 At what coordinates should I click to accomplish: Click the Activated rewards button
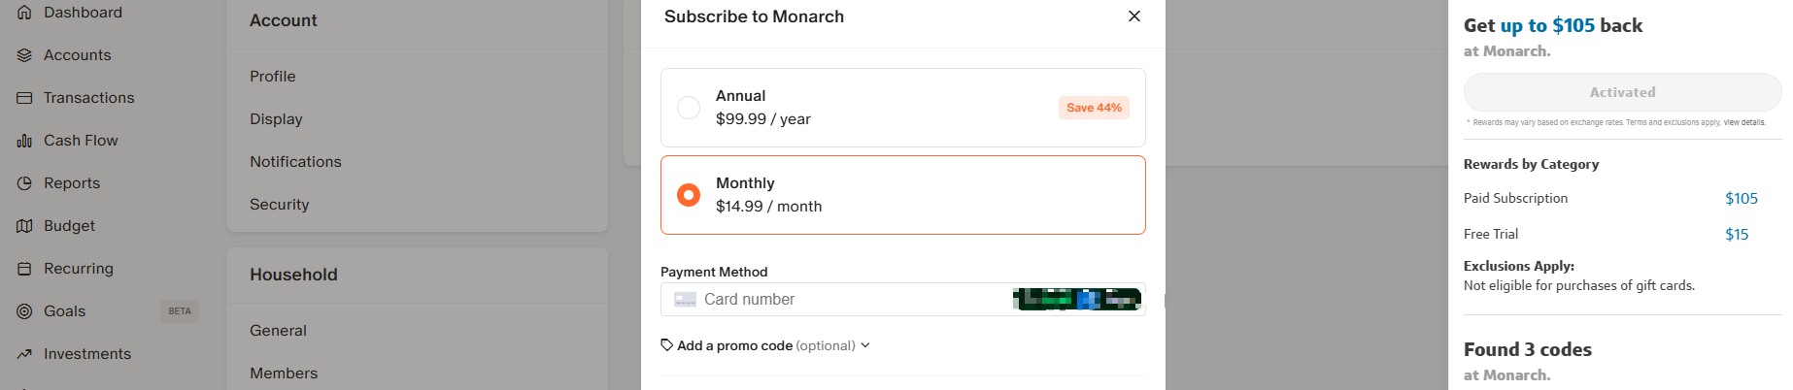pos(1622,92)
